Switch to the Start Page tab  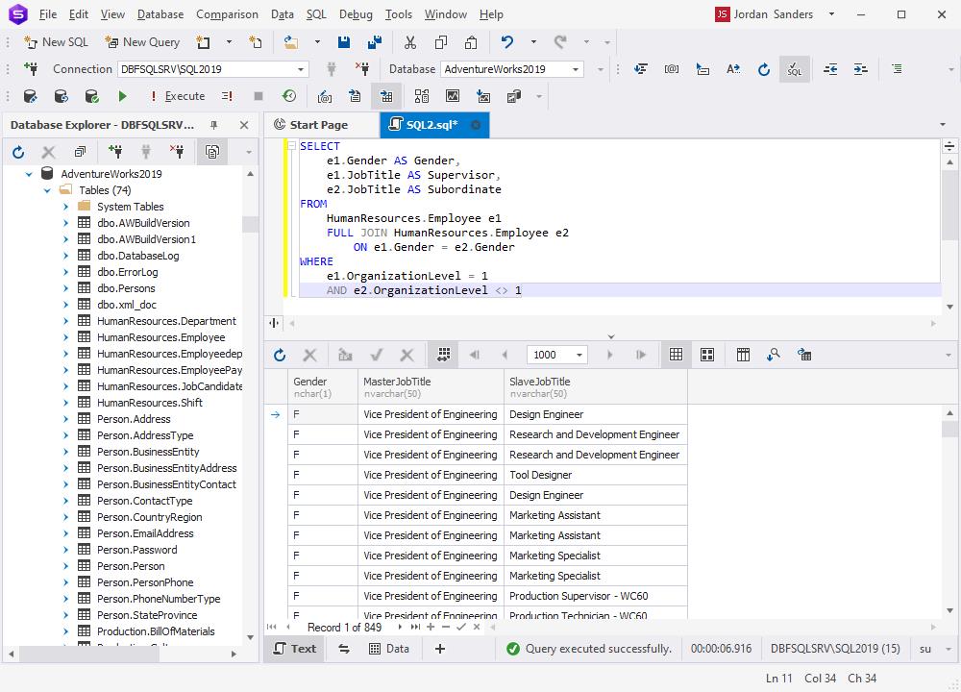point(318,125)
